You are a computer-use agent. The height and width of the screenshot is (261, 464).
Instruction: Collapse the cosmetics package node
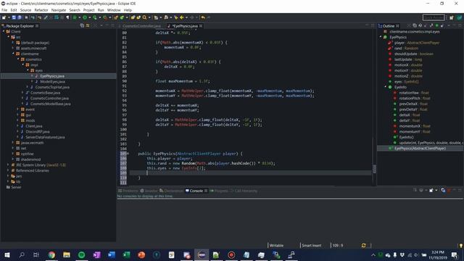point(18,59)
